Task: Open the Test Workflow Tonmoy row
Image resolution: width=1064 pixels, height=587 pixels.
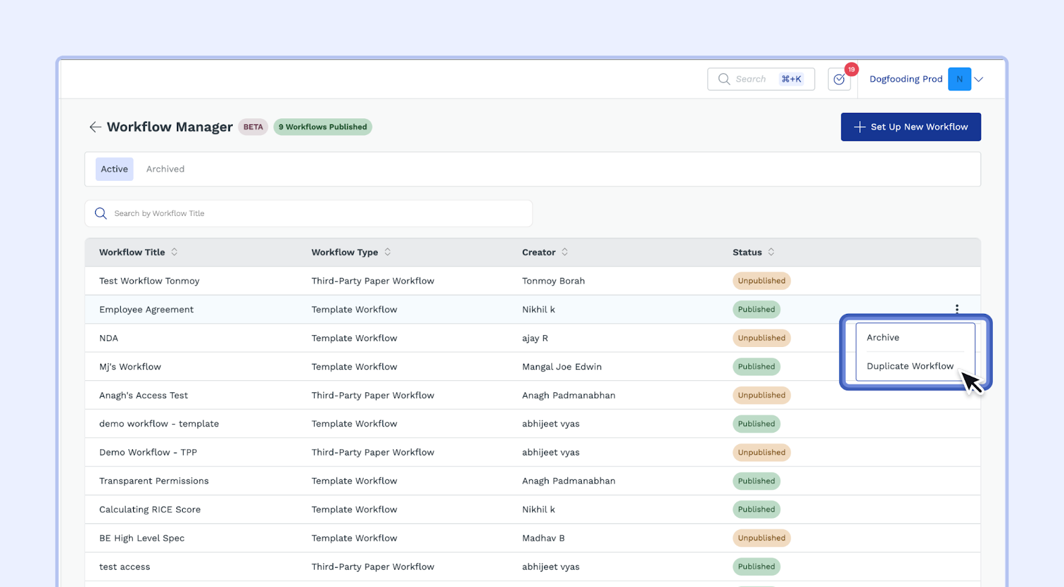Action: point(150,281)
